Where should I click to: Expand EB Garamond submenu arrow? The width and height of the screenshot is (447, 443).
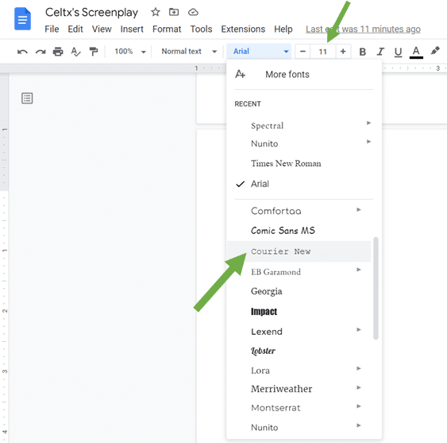tap(359, 270)
